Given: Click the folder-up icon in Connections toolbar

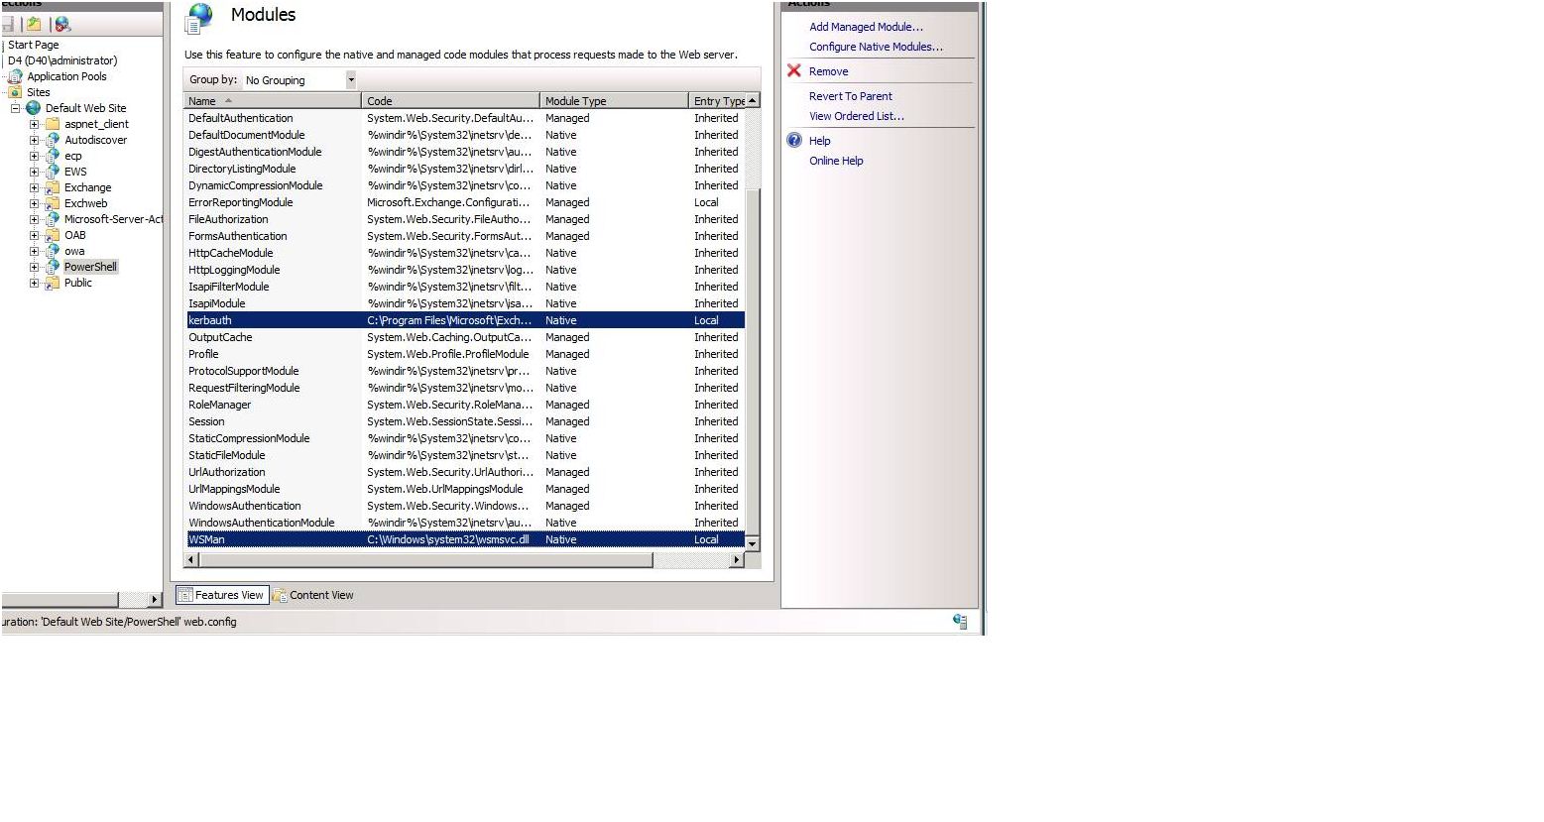Looking at the screenshot, I should tap(34, 24).
